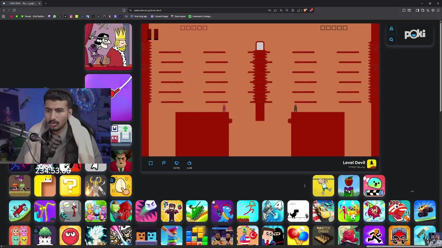Image resolution: width=442 pixels, height=248 pixels.
Task: Select the LEVEL DEVIL browser tab
Action: (x=21, y=3)
